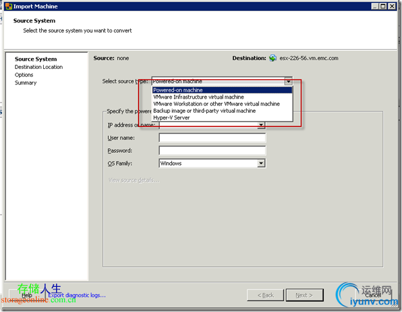
Task: Open the OS Family dropdown showing Windows
Action: [x=261, y=163]
